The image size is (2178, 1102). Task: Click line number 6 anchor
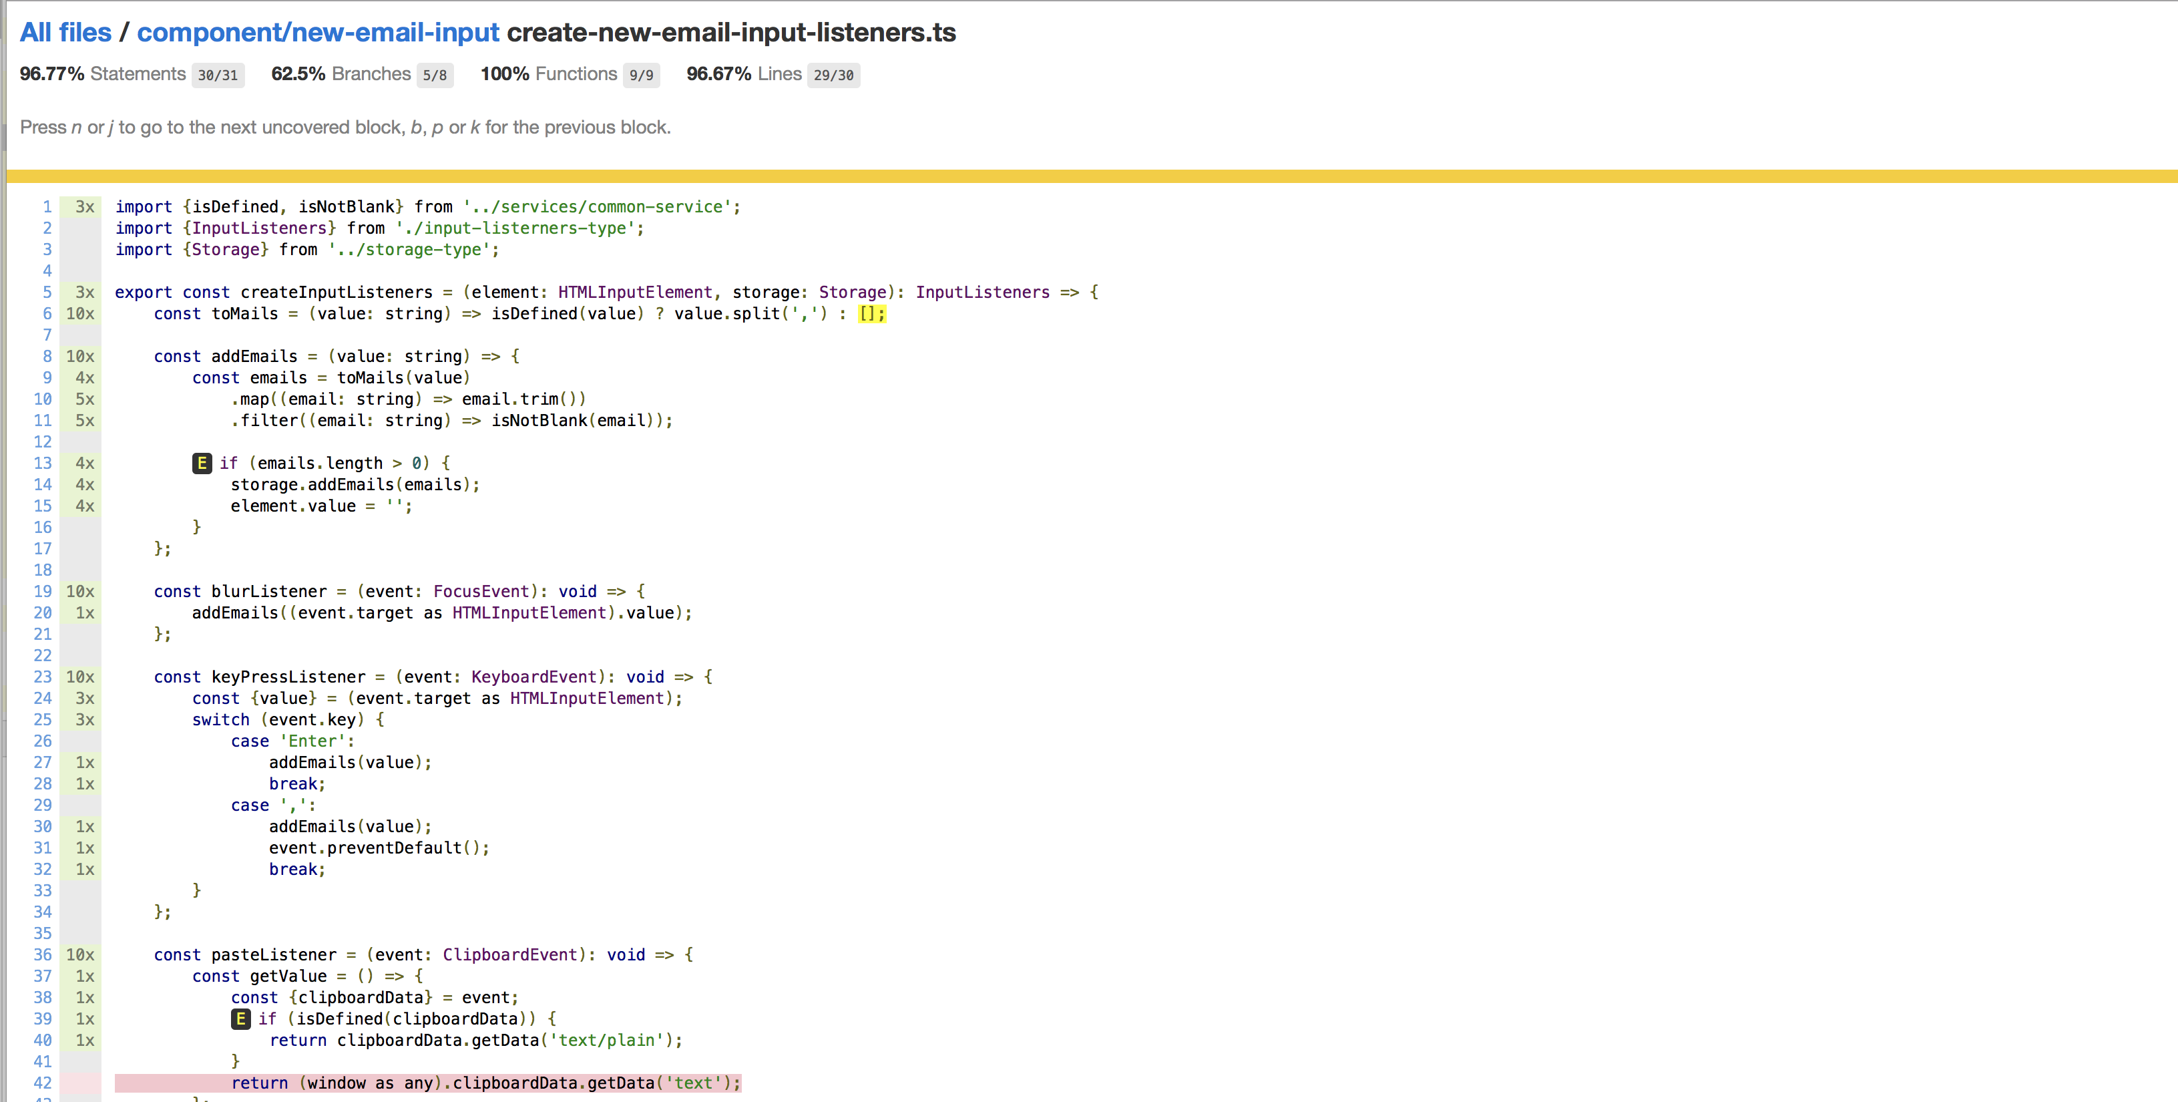pos(47,314)
